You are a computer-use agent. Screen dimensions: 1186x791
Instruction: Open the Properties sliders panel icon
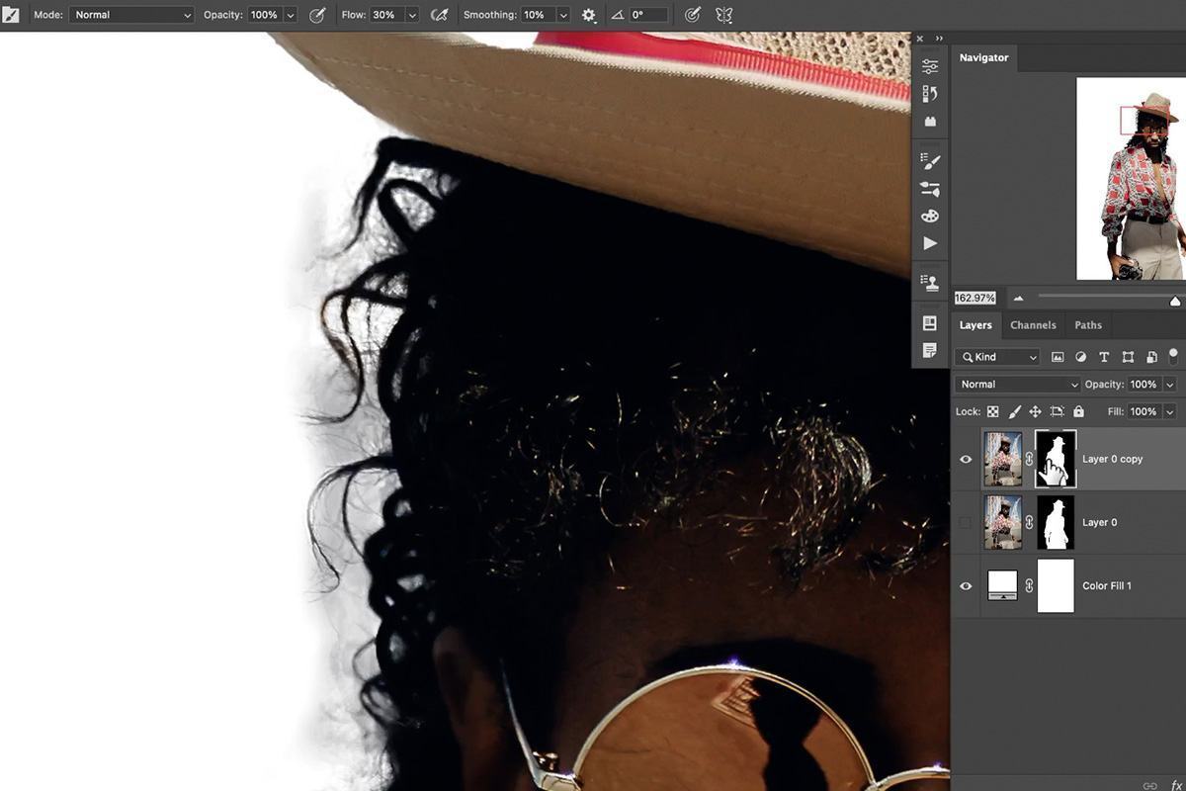[x=930, y=66]
